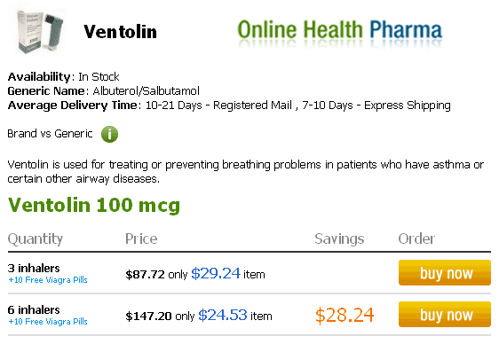Click the Albuterol/Salbutamol generic name text
Image resolution: width=499 pixels, height=344 pixels.
[x=147, y=91]
